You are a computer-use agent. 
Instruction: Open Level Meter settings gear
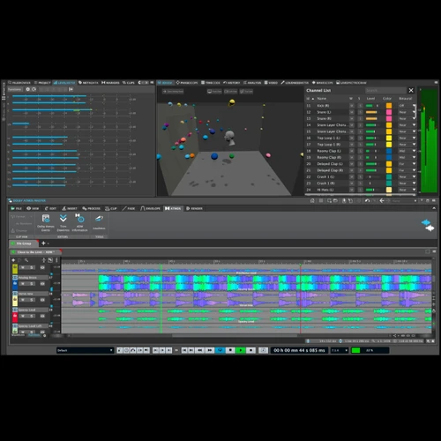pyautogui.click(x=28, y=89)
